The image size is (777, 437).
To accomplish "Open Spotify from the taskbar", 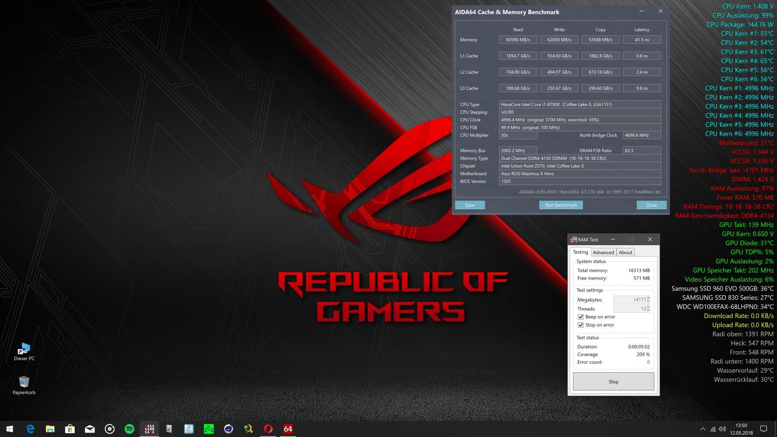I will pyautogui.click(x=129, y=429).
